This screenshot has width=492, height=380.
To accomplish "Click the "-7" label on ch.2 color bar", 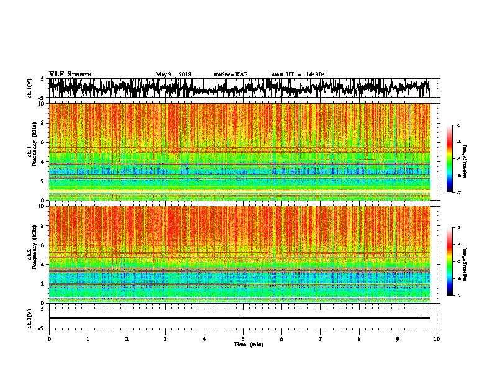I will (458, 295).
